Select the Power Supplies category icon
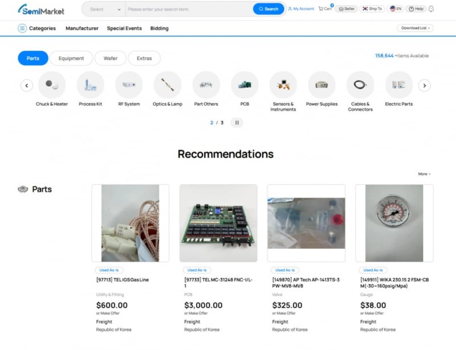Viewport: 456px width, 350px height. 321,85
